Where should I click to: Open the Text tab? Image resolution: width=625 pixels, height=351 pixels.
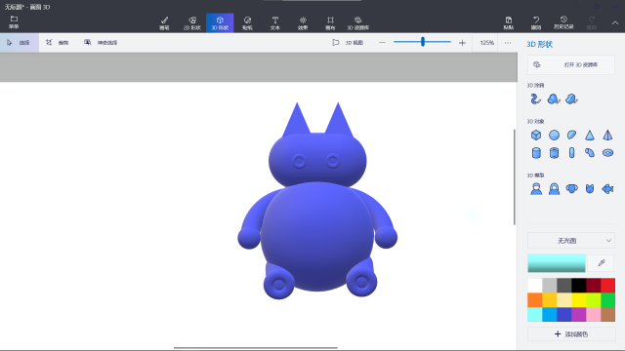(275, 23)
